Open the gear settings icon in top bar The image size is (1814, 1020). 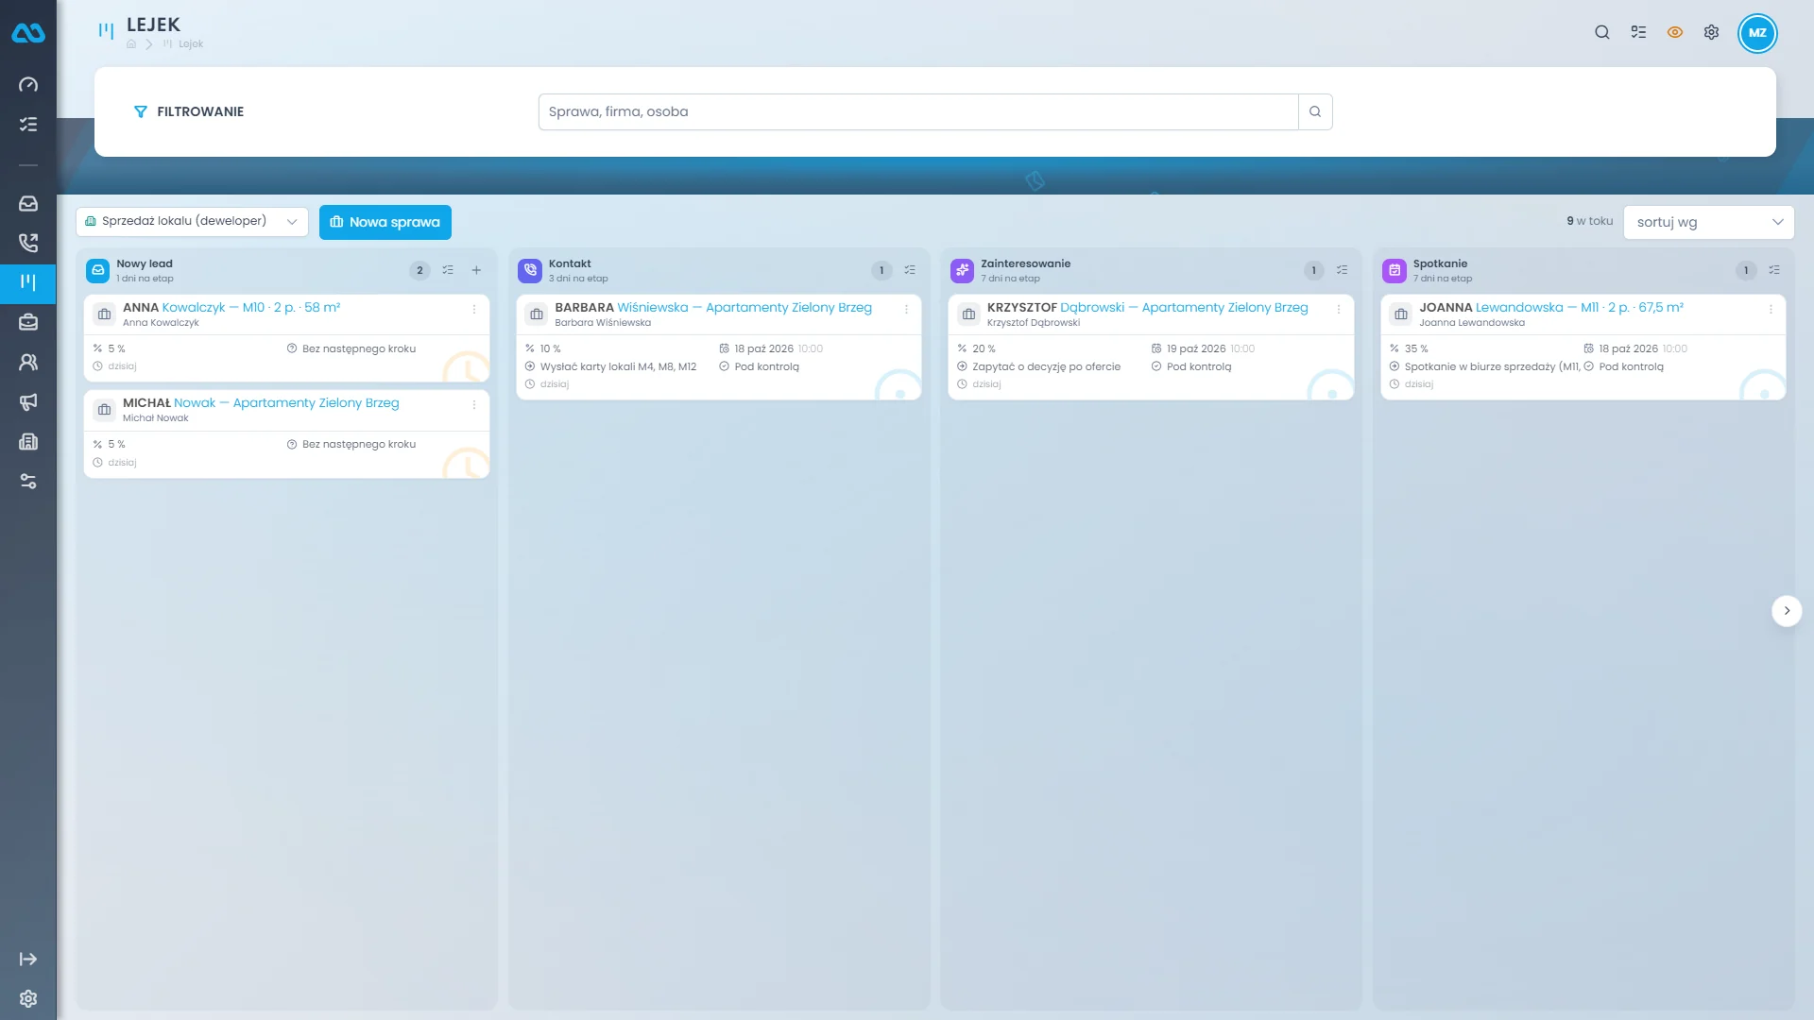(x=1711, y=32)
